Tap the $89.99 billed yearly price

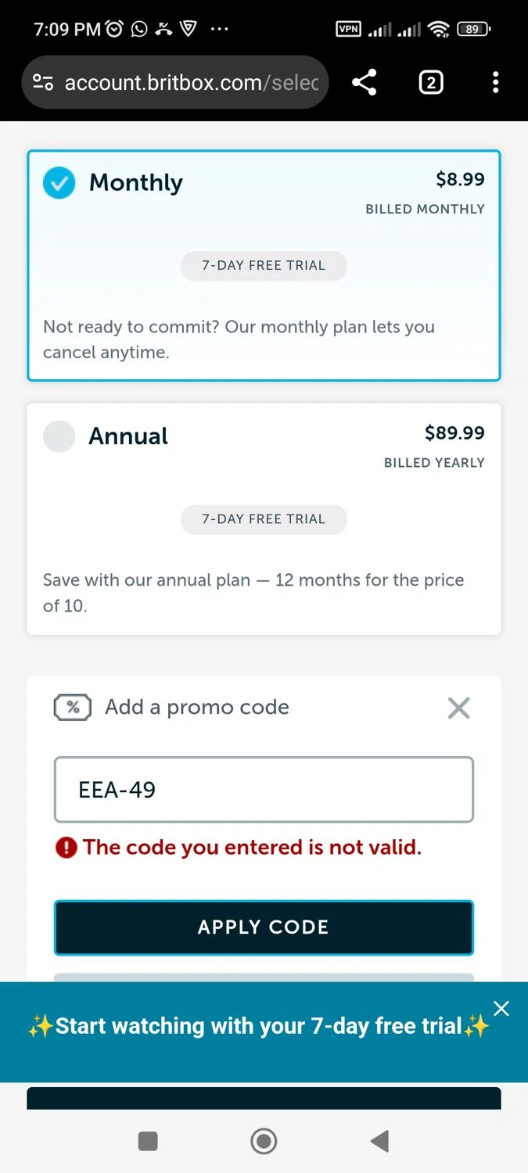454,433
